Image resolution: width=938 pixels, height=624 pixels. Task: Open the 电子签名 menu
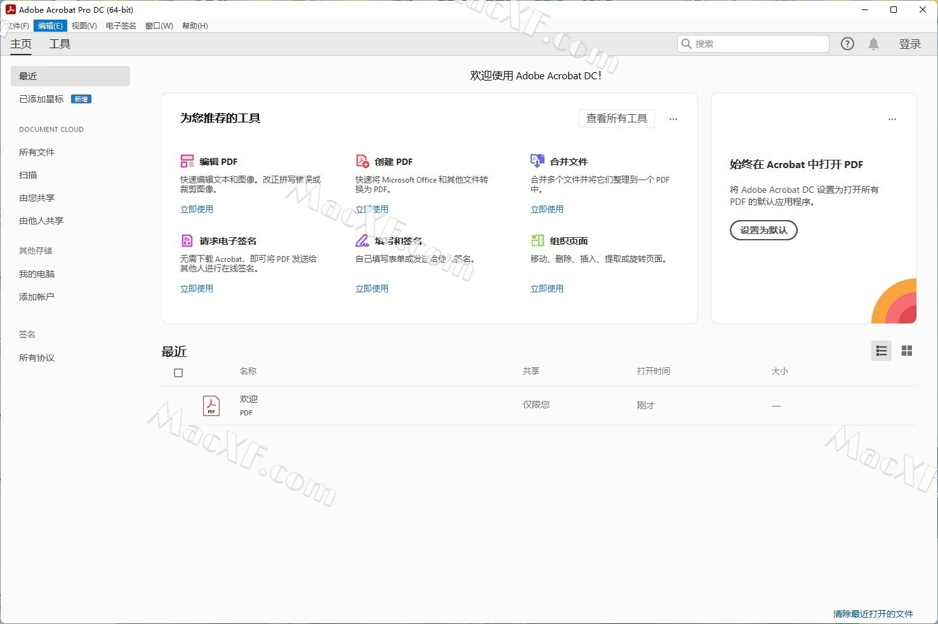point(121,26)
